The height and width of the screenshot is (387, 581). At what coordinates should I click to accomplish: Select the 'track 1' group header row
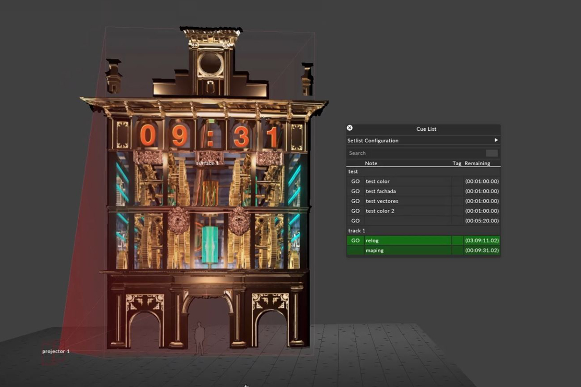pyautogui.click(x=423, y=230)
